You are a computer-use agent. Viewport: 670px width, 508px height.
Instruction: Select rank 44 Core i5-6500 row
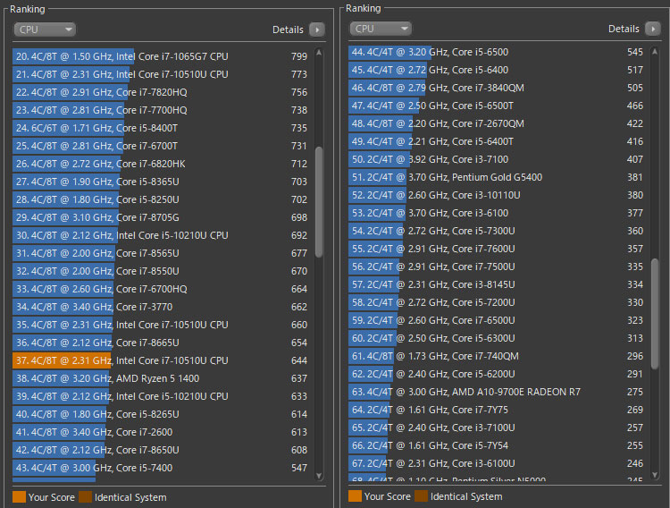[498, 52]
